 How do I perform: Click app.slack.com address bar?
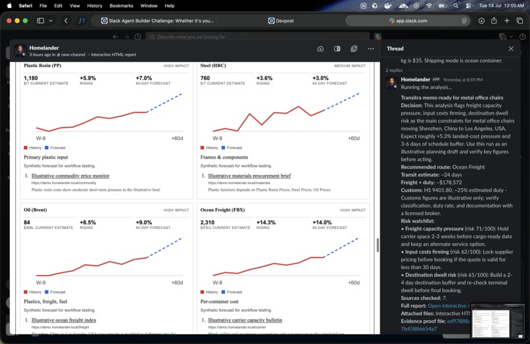pos(407,20)
